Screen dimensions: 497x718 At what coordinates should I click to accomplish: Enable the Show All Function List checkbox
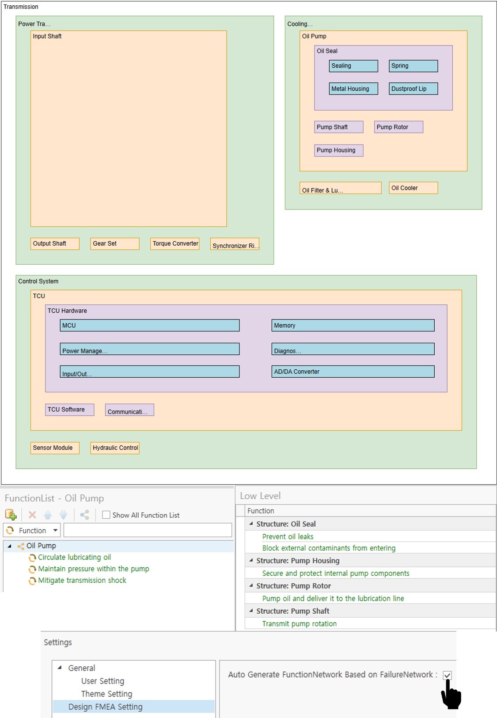coord(106,515)
